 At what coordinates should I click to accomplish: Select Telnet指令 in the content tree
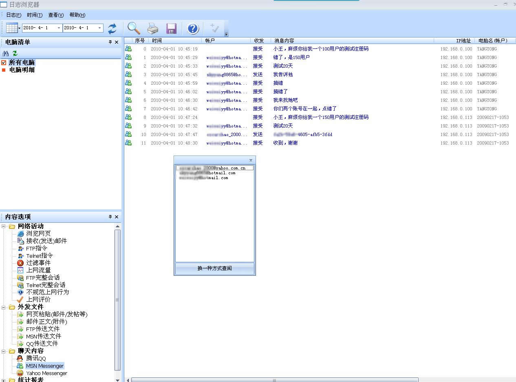(40, 255)
